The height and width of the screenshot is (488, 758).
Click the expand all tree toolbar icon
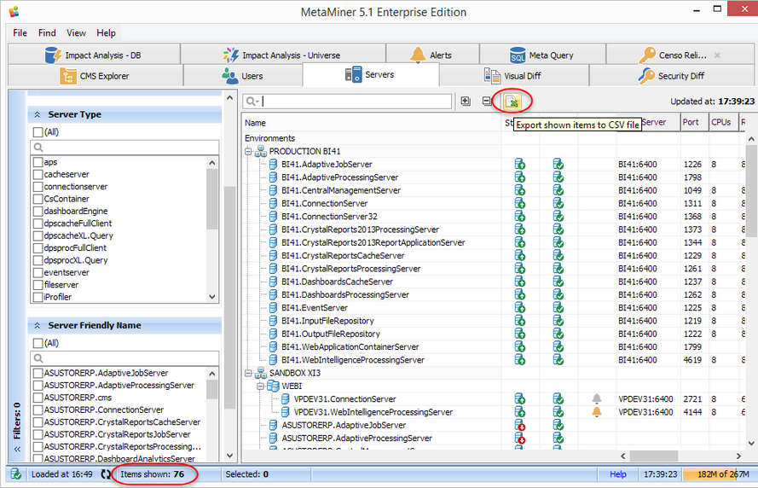[x=466, y=101]
